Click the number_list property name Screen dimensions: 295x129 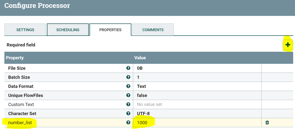tap(20, 123)
